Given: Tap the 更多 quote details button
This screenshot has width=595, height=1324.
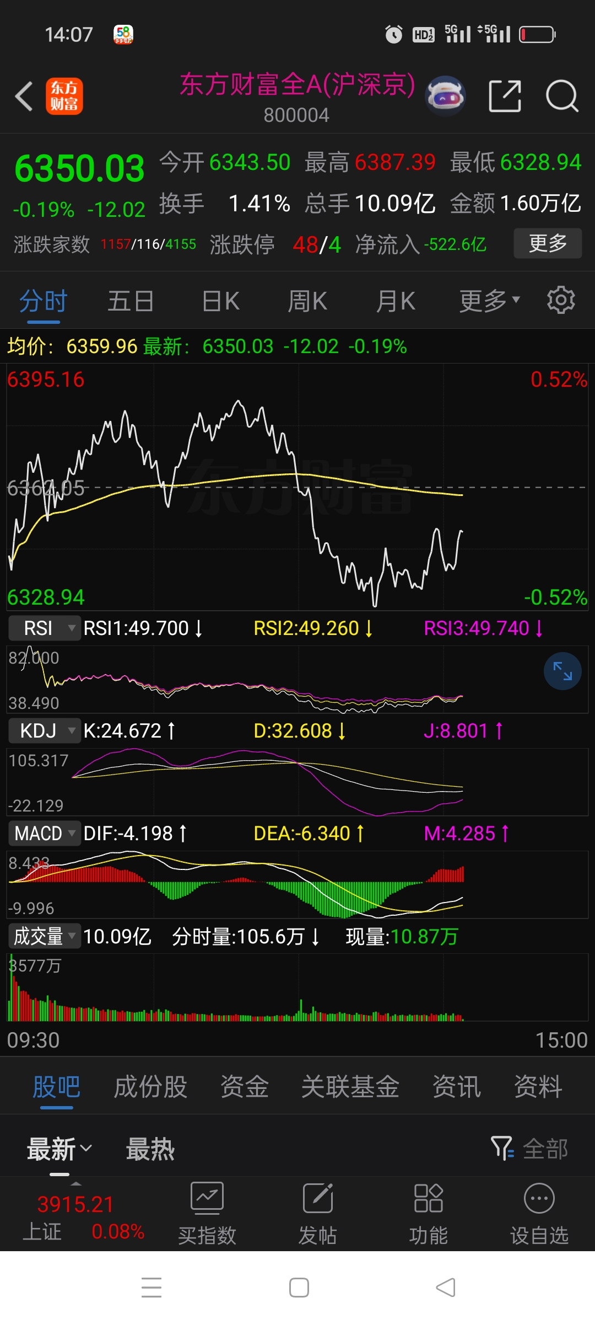Looking at the screenshot, I should click(x=548, y=243).
